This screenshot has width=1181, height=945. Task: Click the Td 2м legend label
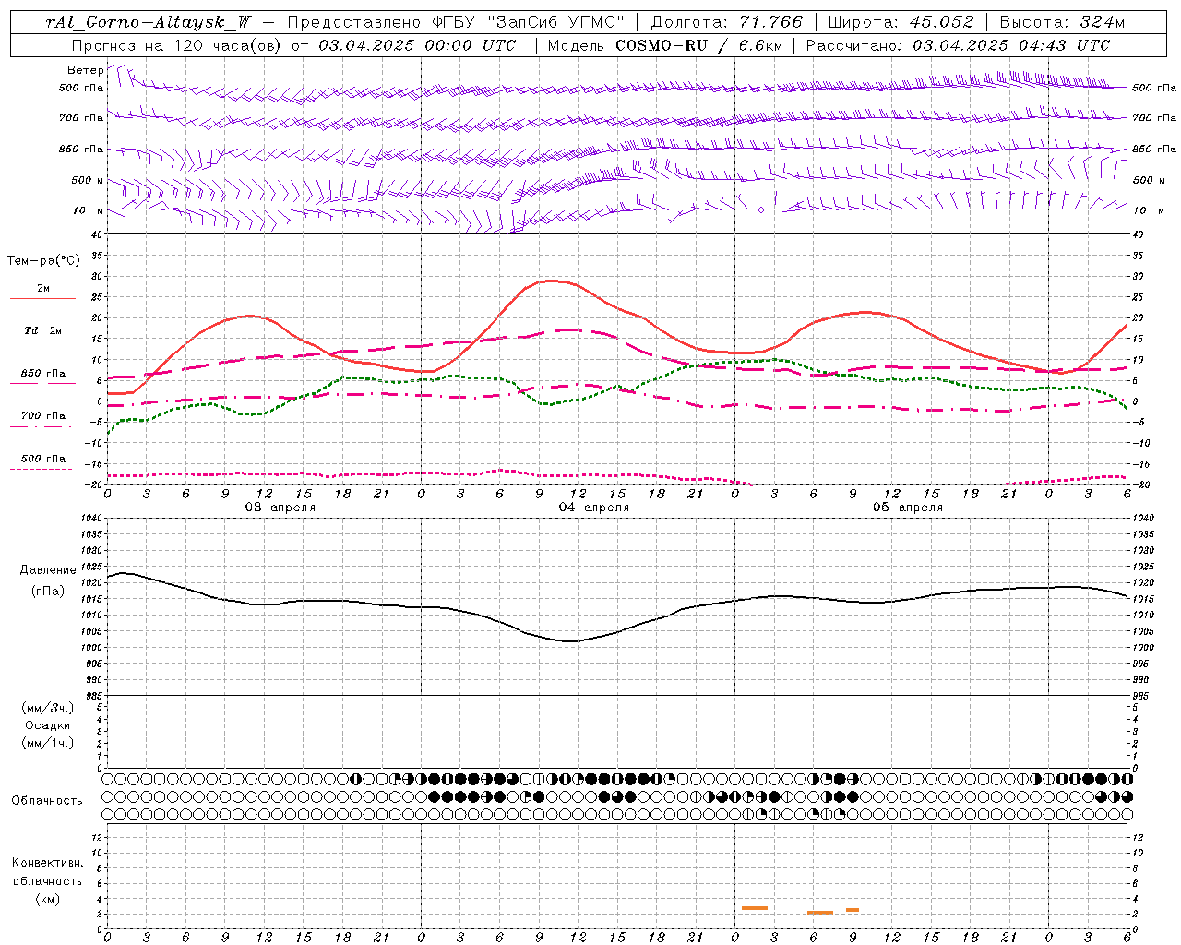coord(42,329)
